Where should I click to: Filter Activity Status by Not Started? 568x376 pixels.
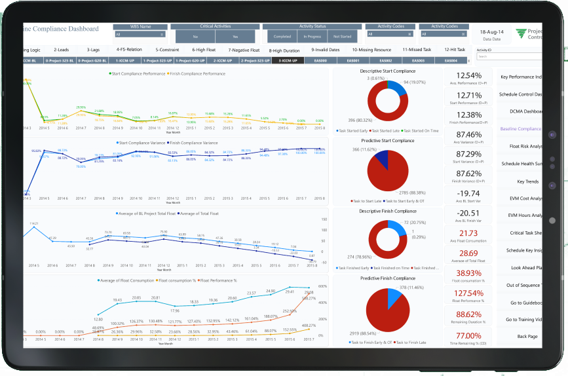(x=342, y=37)
